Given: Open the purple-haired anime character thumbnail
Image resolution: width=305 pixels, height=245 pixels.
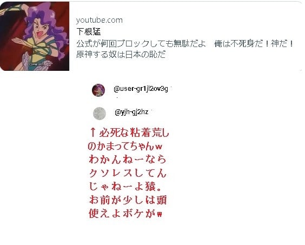Looking at the screenshot, I should [x=35, y=36].
